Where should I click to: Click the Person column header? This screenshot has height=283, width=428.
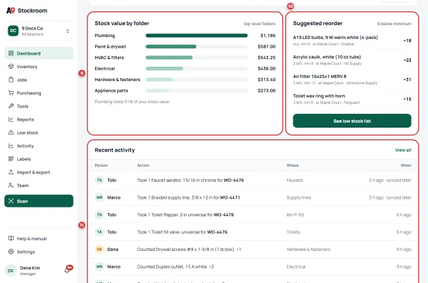pyautogui.click(x=101, y=165)
